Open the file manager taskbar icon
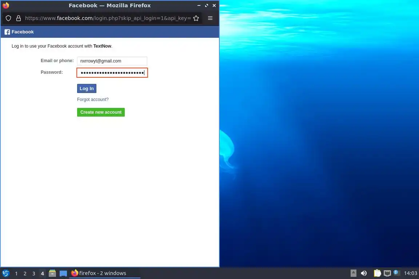This screenshot has width=419, height=279. click(52, 273)
